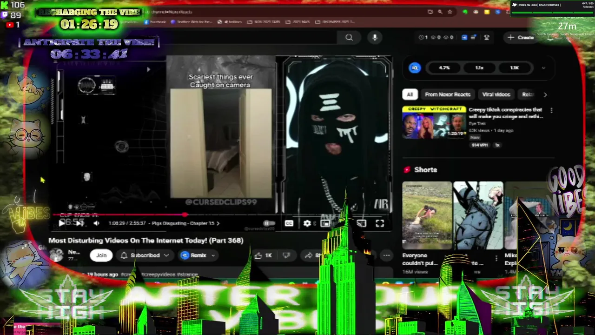This screenshot has width=595, height=335.
Task: Open player settings gear
Action: 307,223
